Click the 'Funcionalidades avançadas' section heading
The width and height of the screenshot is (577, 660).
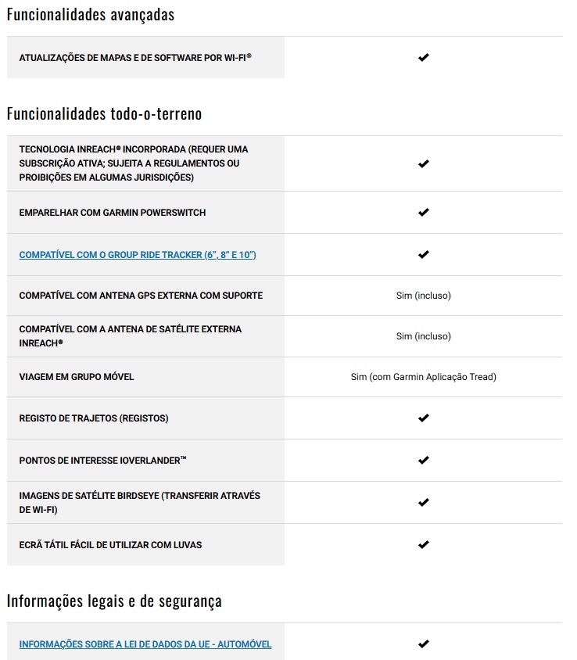[x=91, y=15]
